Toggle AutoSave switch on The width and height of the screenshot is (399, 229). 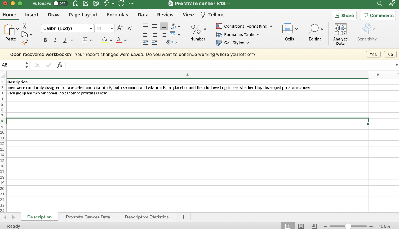60,3
